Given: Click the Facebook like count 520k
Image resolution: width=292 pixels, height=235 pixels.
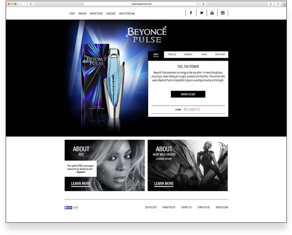Looking at the screenshot, I should [75, 208].
